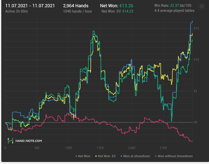Click the €5 y-axis label
The image size is (209, 164).
(196, 91)
